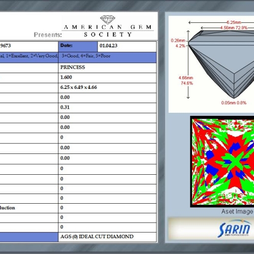
Task: Click the AMERICAN GEM SOCIETY heading
Action: (x=108, y=30)
